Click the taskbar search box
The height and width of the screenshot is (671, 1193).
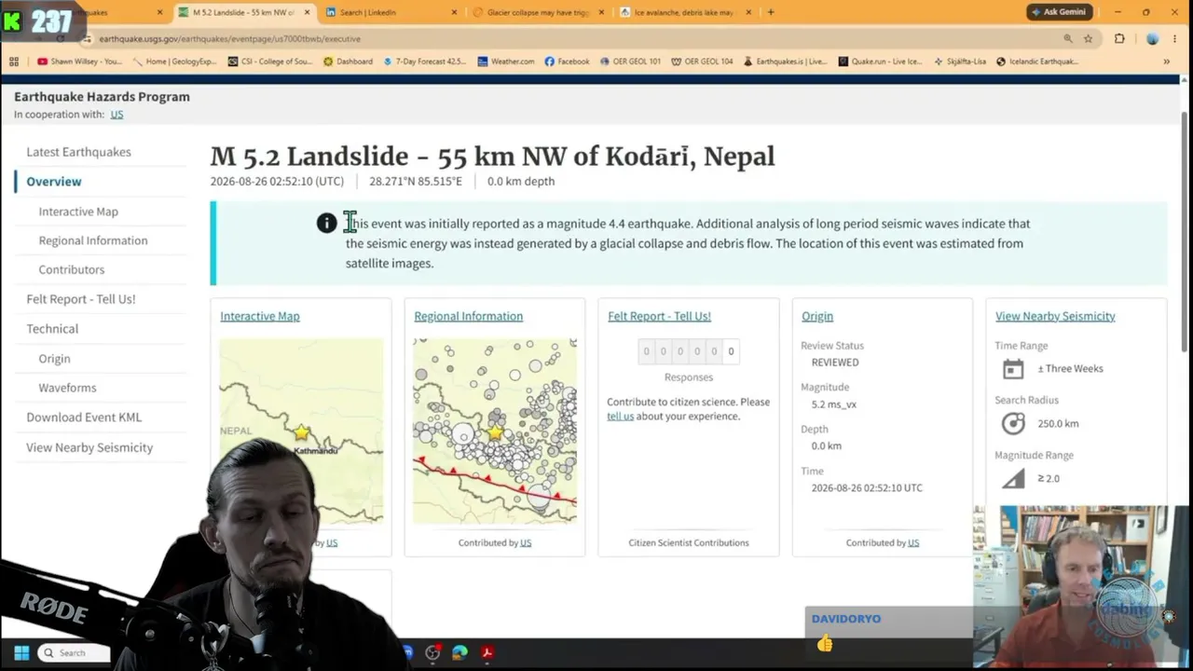coord(74,652)
